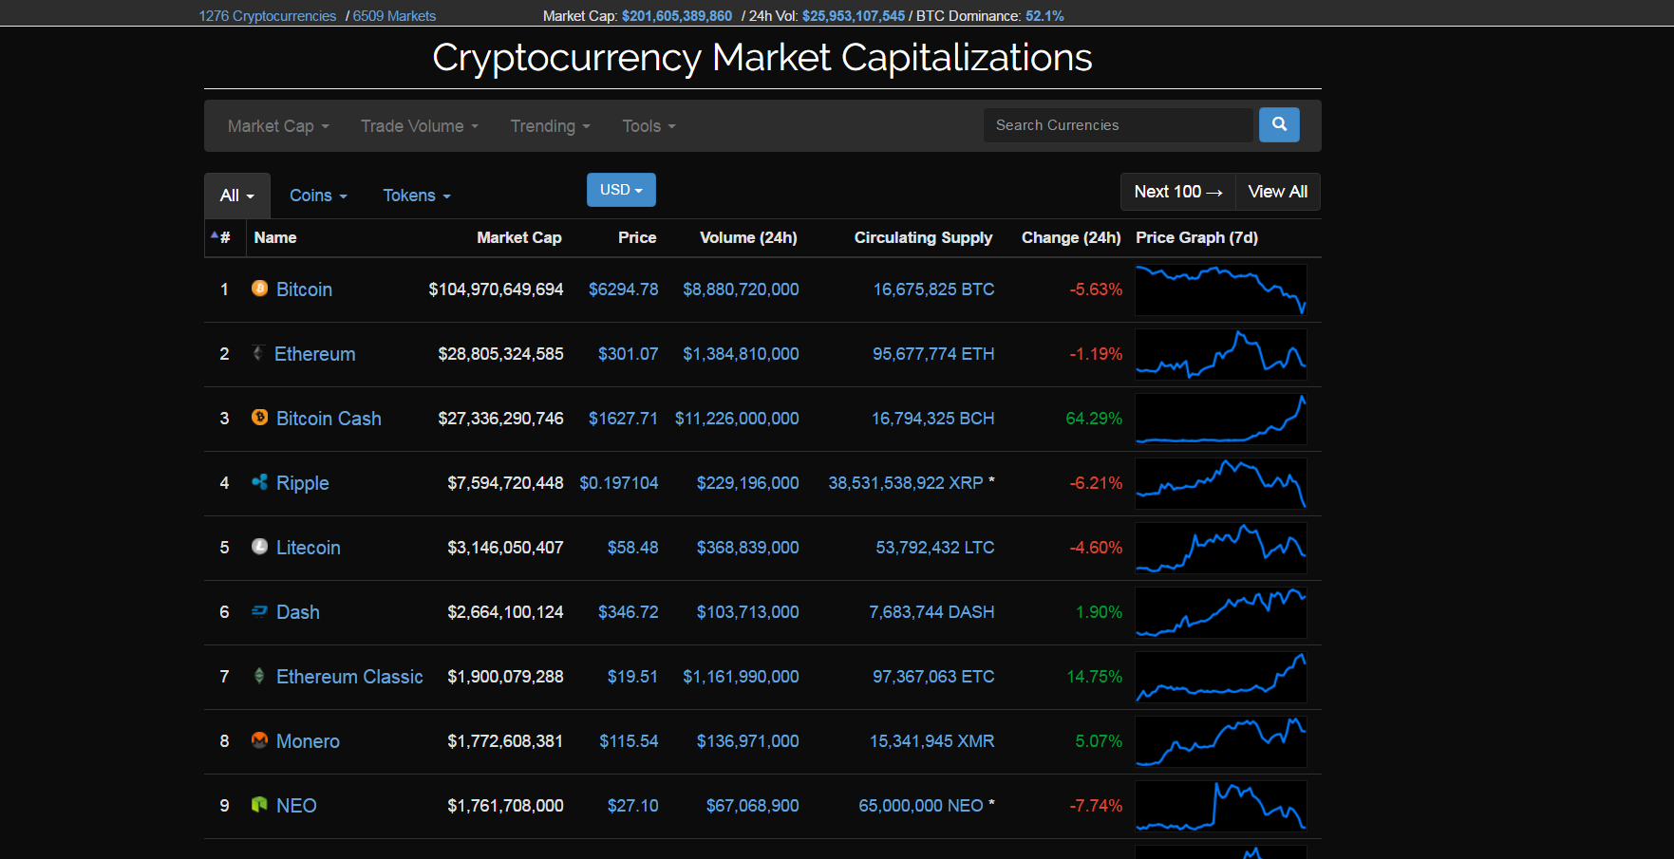Click Ripple supply 38,531,538,922 XRP

pyautogui.click(x=906, y=483)
